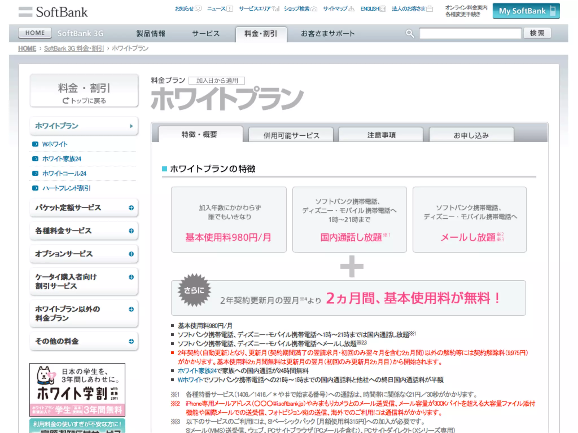Expand the その他の料金 section
Image resolution: width=578 pixels, height=433 pixels.
pos(131,341)
